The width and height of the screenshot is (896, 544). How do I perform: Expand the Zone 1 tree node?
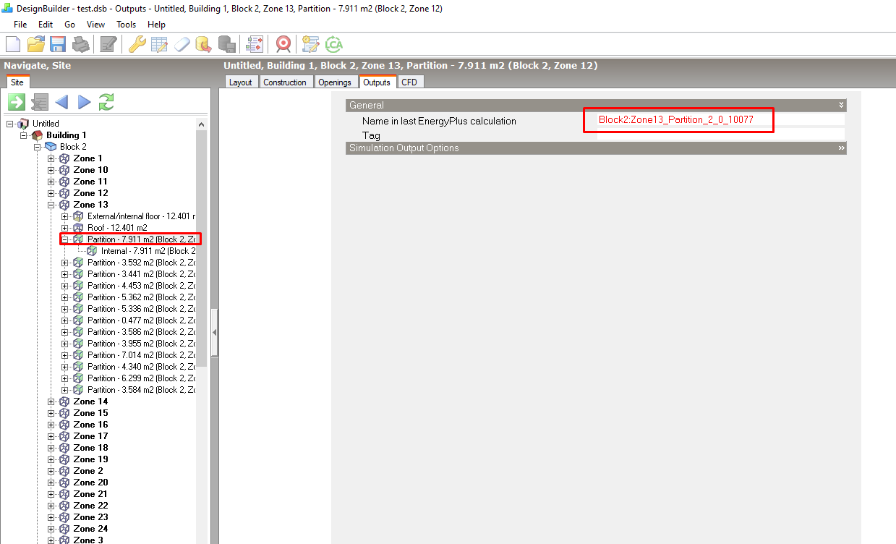click(x=51, y=158)
